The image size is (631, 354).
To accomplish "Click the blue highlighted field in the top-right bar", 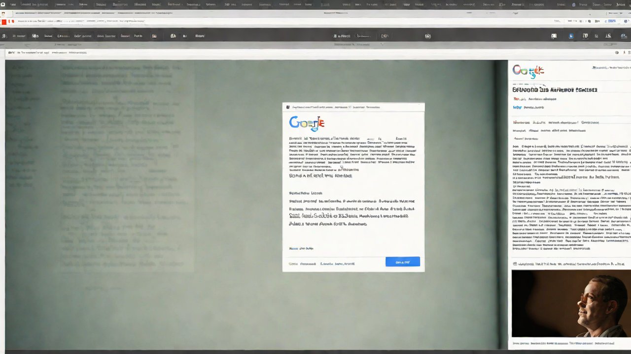I will 611,22.
